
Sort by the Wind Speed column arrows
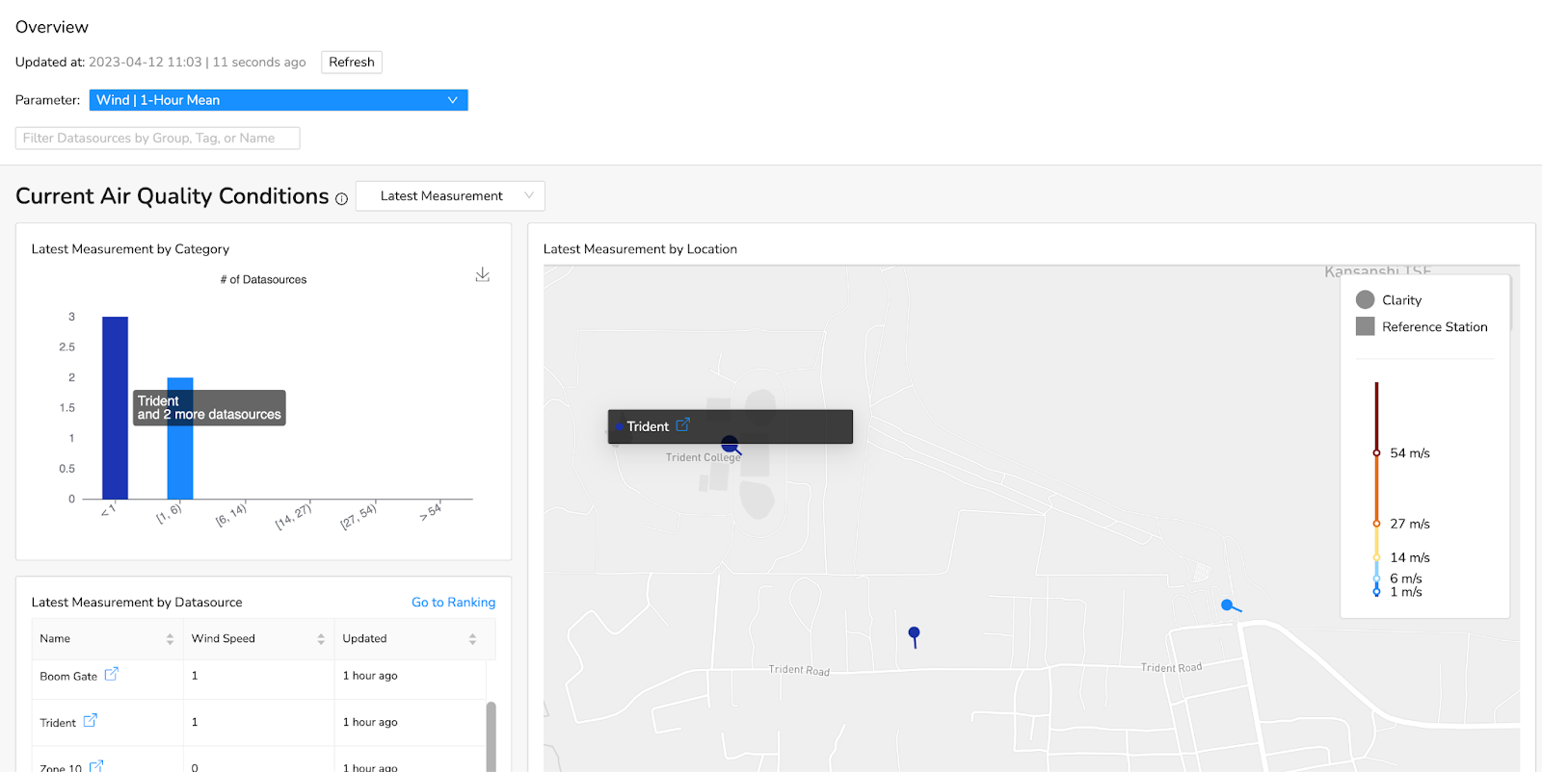(x=321, y=639)
